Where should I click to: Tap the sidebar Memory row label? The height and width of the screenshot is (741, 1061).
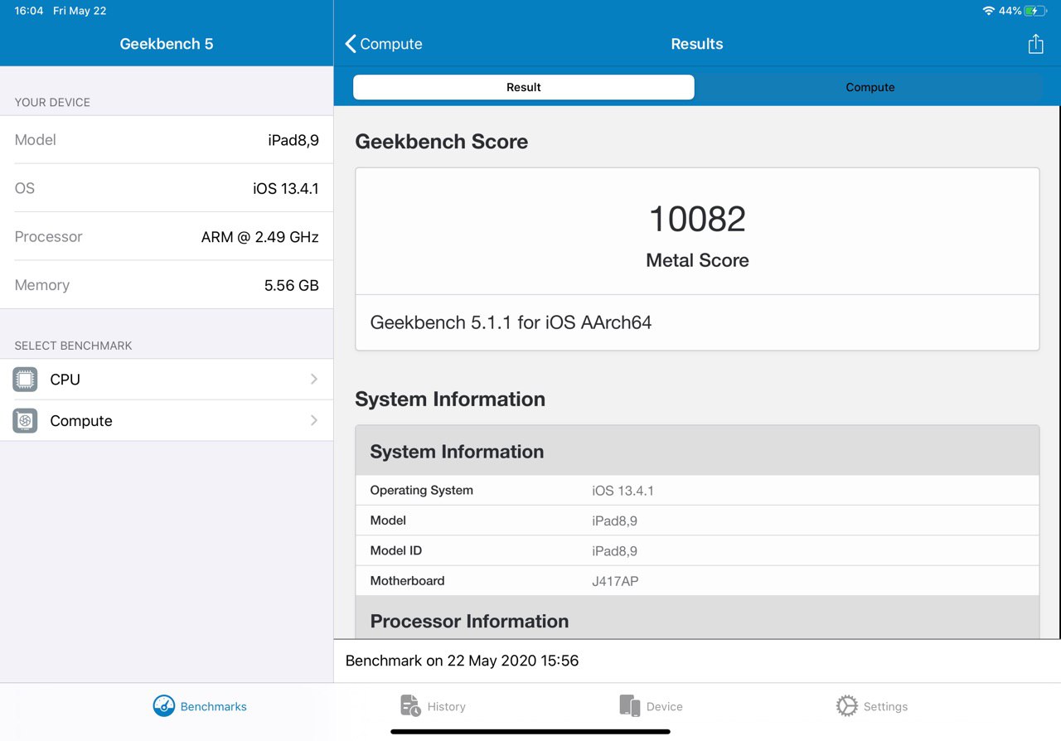[x=41, y=285]
